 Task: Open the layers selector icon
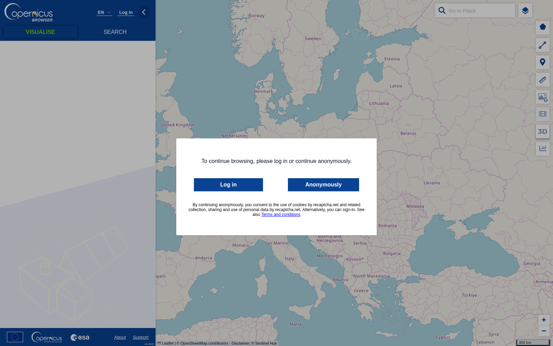525,10
